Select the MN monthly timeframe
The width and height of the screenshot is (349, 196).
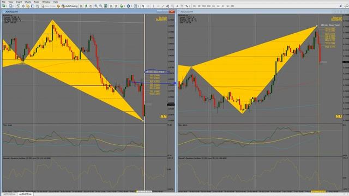point(233,6)
